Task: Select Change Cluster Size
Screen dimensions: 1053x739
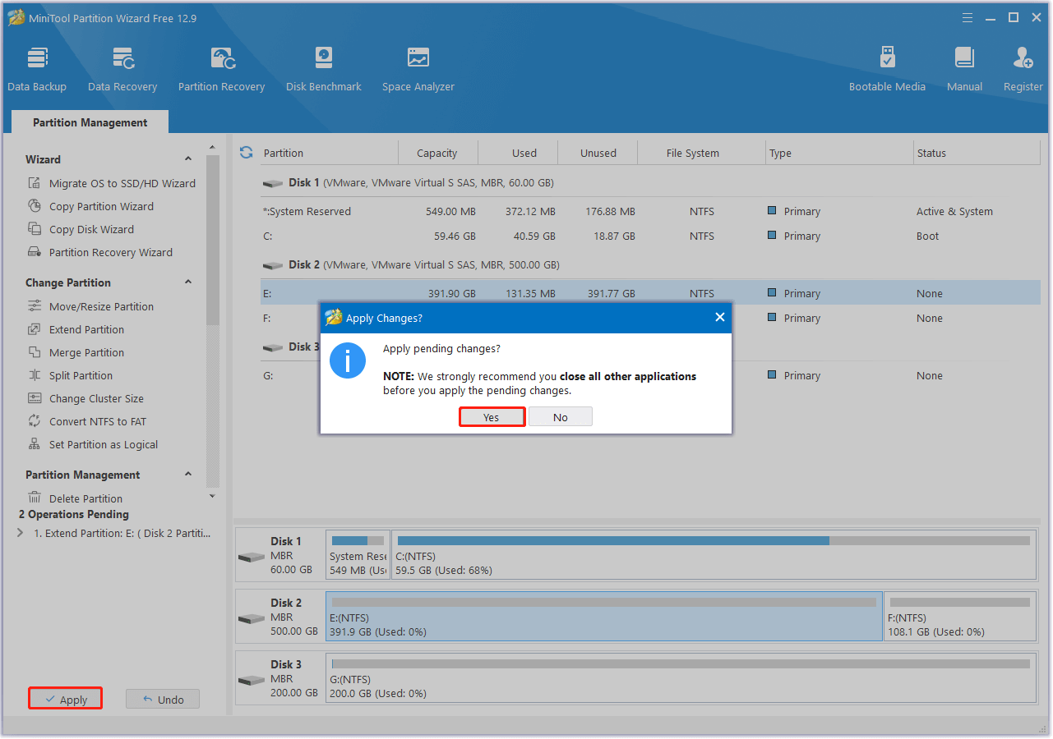Action: pos(85,398)
